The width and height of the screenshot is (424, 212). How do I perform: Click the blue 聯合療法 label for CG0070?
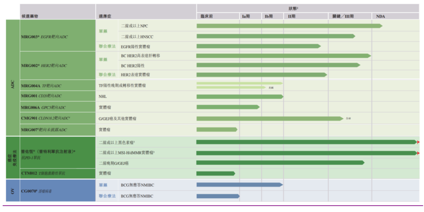pyautogui.click(x=107, y=196)
